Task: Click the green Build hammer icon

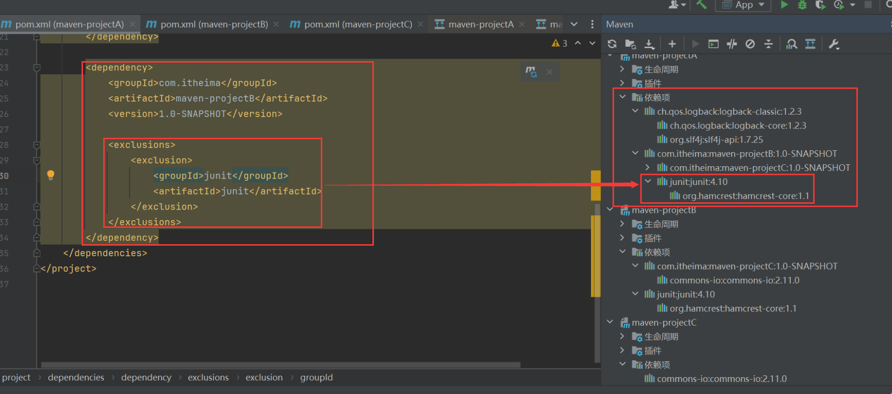Action: coord(701,5)
